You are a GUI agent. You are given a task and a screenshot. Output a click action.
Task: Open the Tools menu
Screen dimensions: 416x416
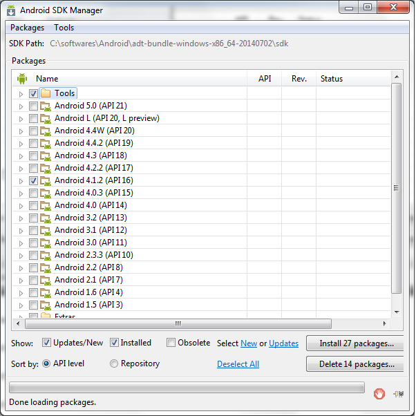pos(64,28)
